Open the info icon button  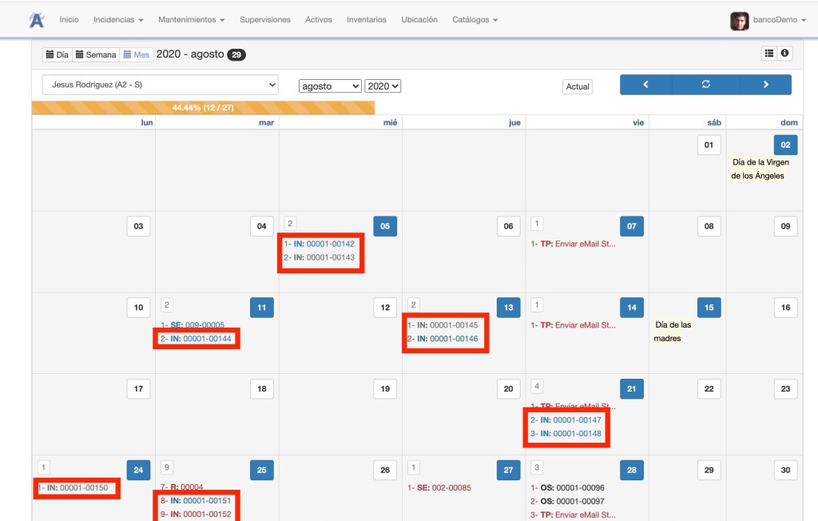(x=784, y=54)
